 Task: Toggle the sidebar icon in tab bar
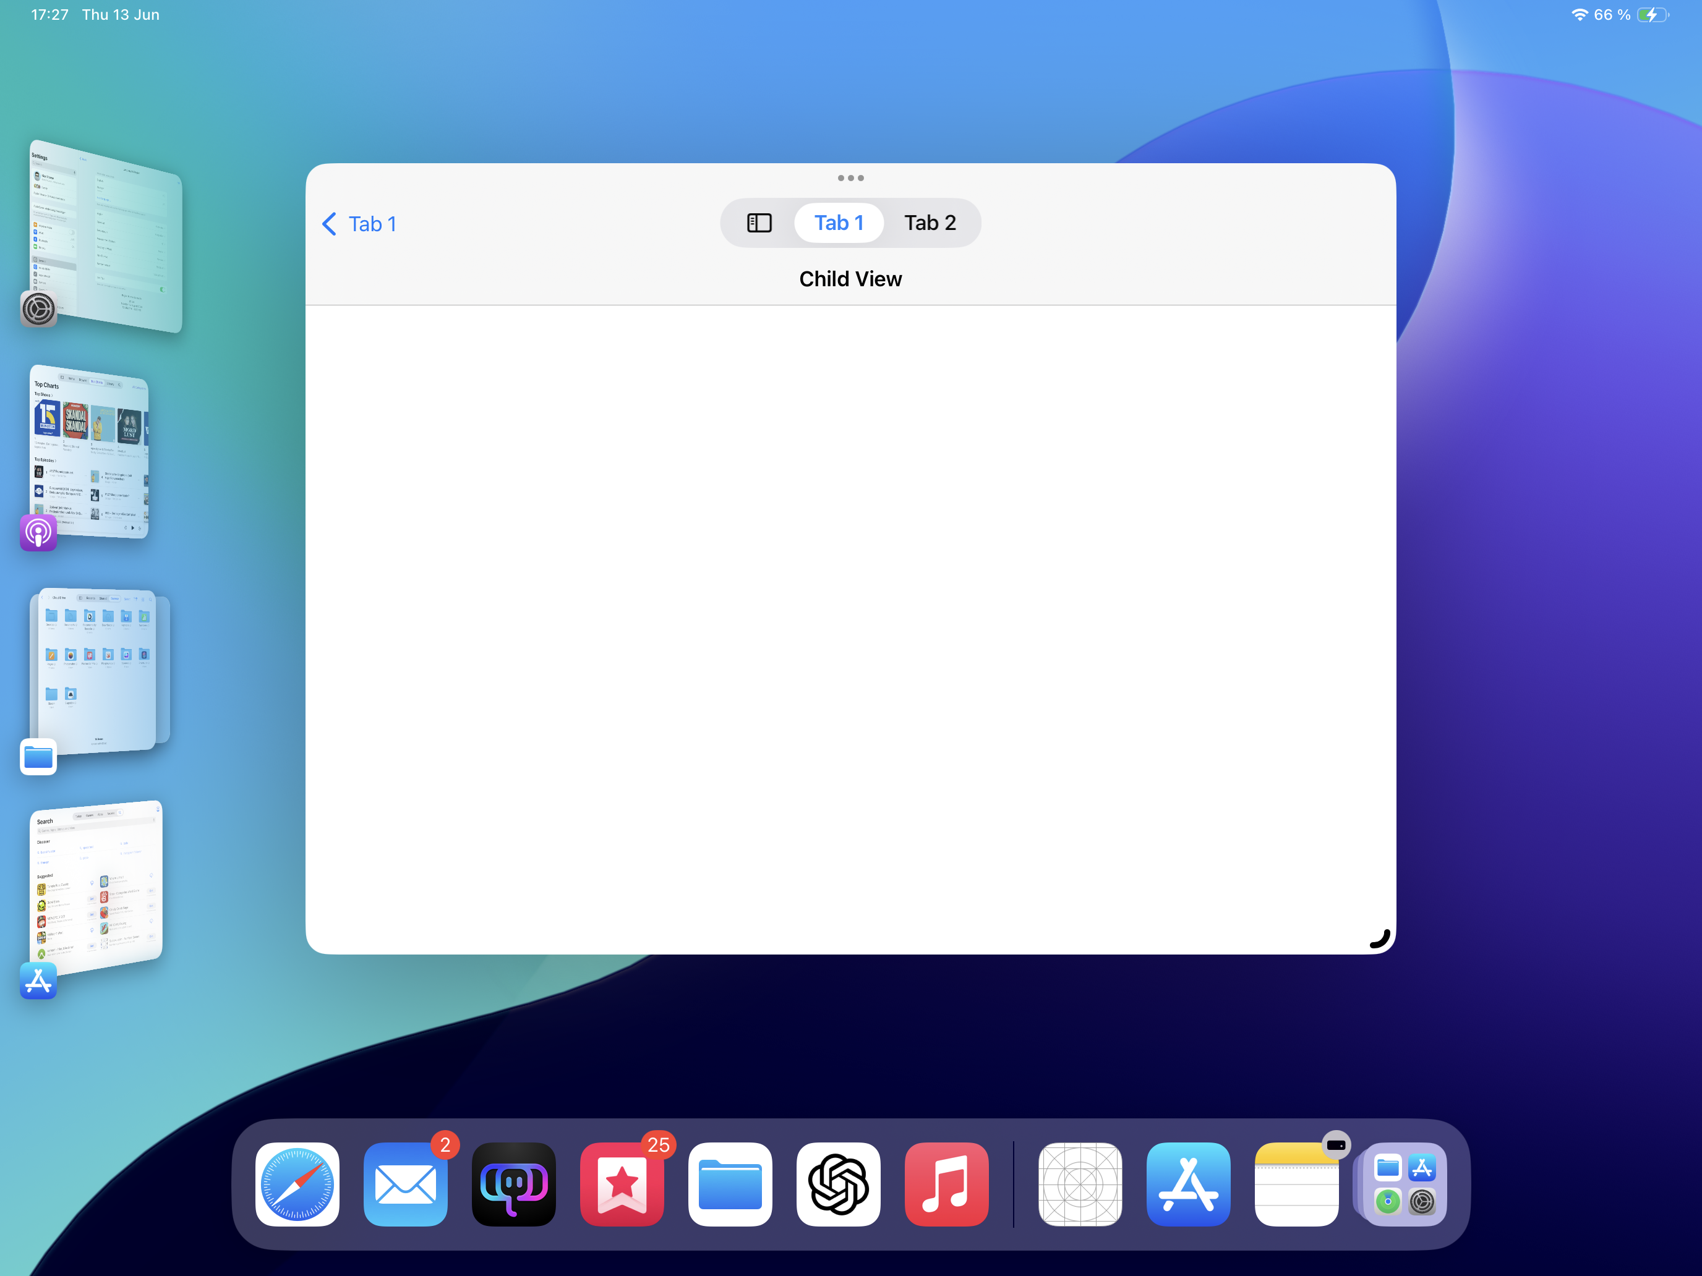coord(759,223)
